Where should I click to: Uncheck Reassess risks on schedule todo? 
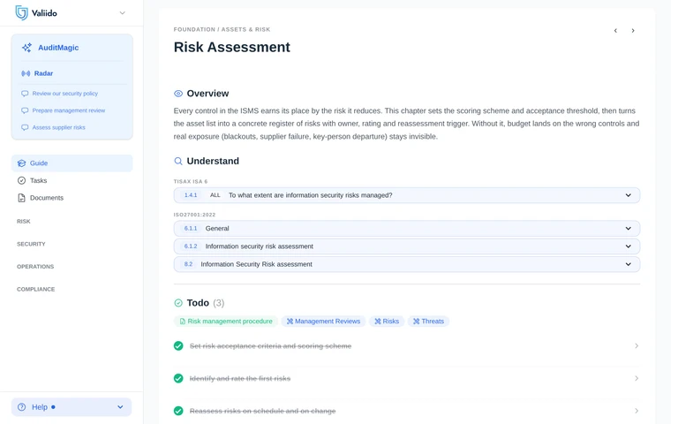pos(178,411)
